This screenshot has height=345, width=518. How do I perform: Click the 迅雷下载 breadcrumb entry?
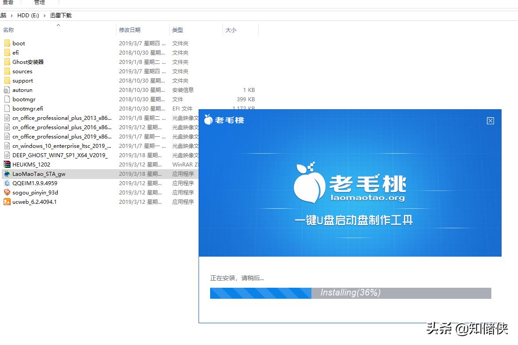click(61, 15)
